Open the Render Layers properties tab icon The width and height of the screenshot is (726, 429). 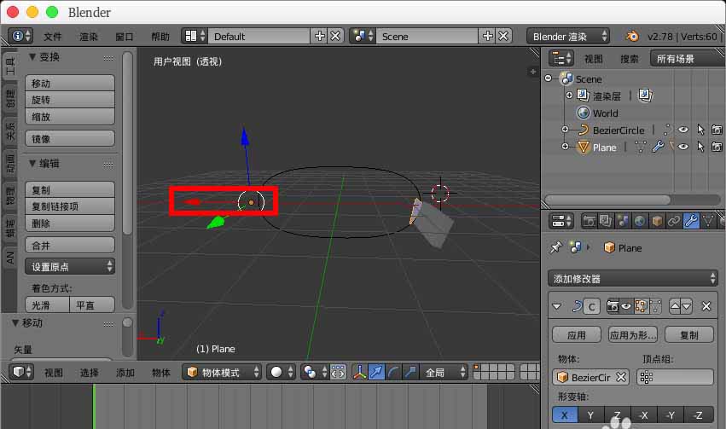[x=606, y=221]
